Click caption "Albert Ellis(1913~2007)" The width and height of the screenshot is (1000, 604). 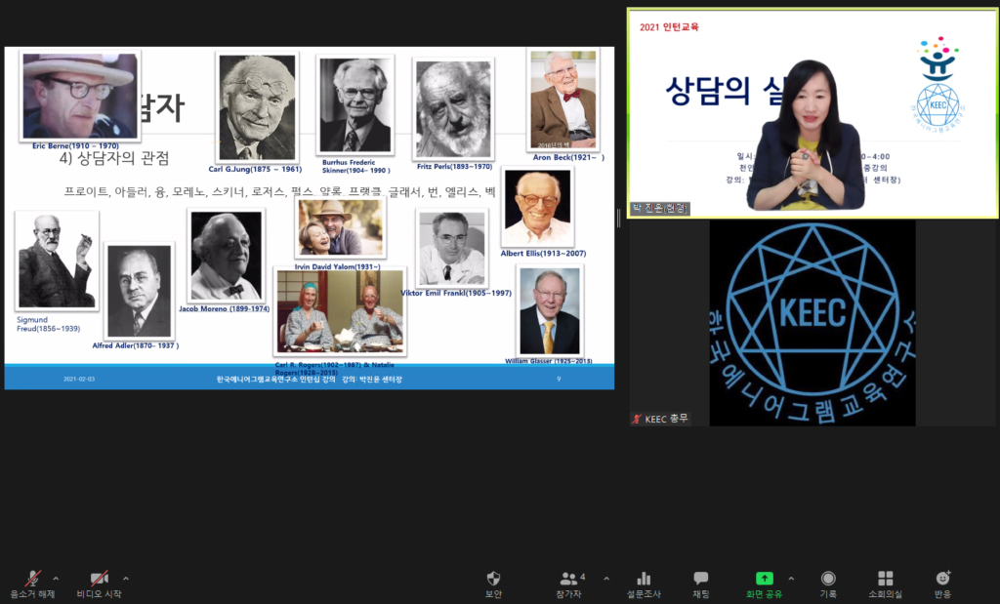click(x=543, y=253)
